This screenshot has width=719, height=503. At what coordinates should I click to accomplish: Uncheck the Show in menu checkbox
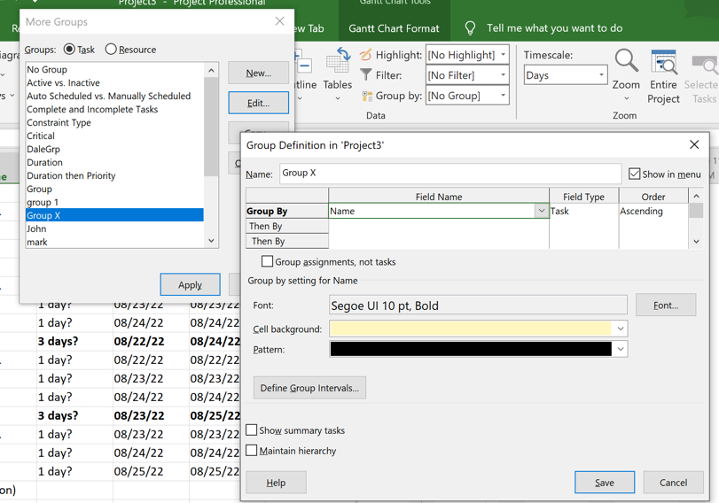(x=634, y=174)
